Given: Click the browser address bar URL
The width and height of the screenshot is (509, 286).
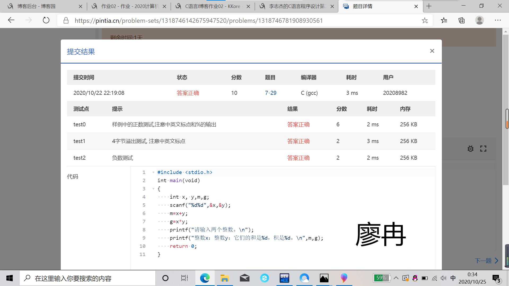Looking at the screenshot, I should (x=199, y=21).
